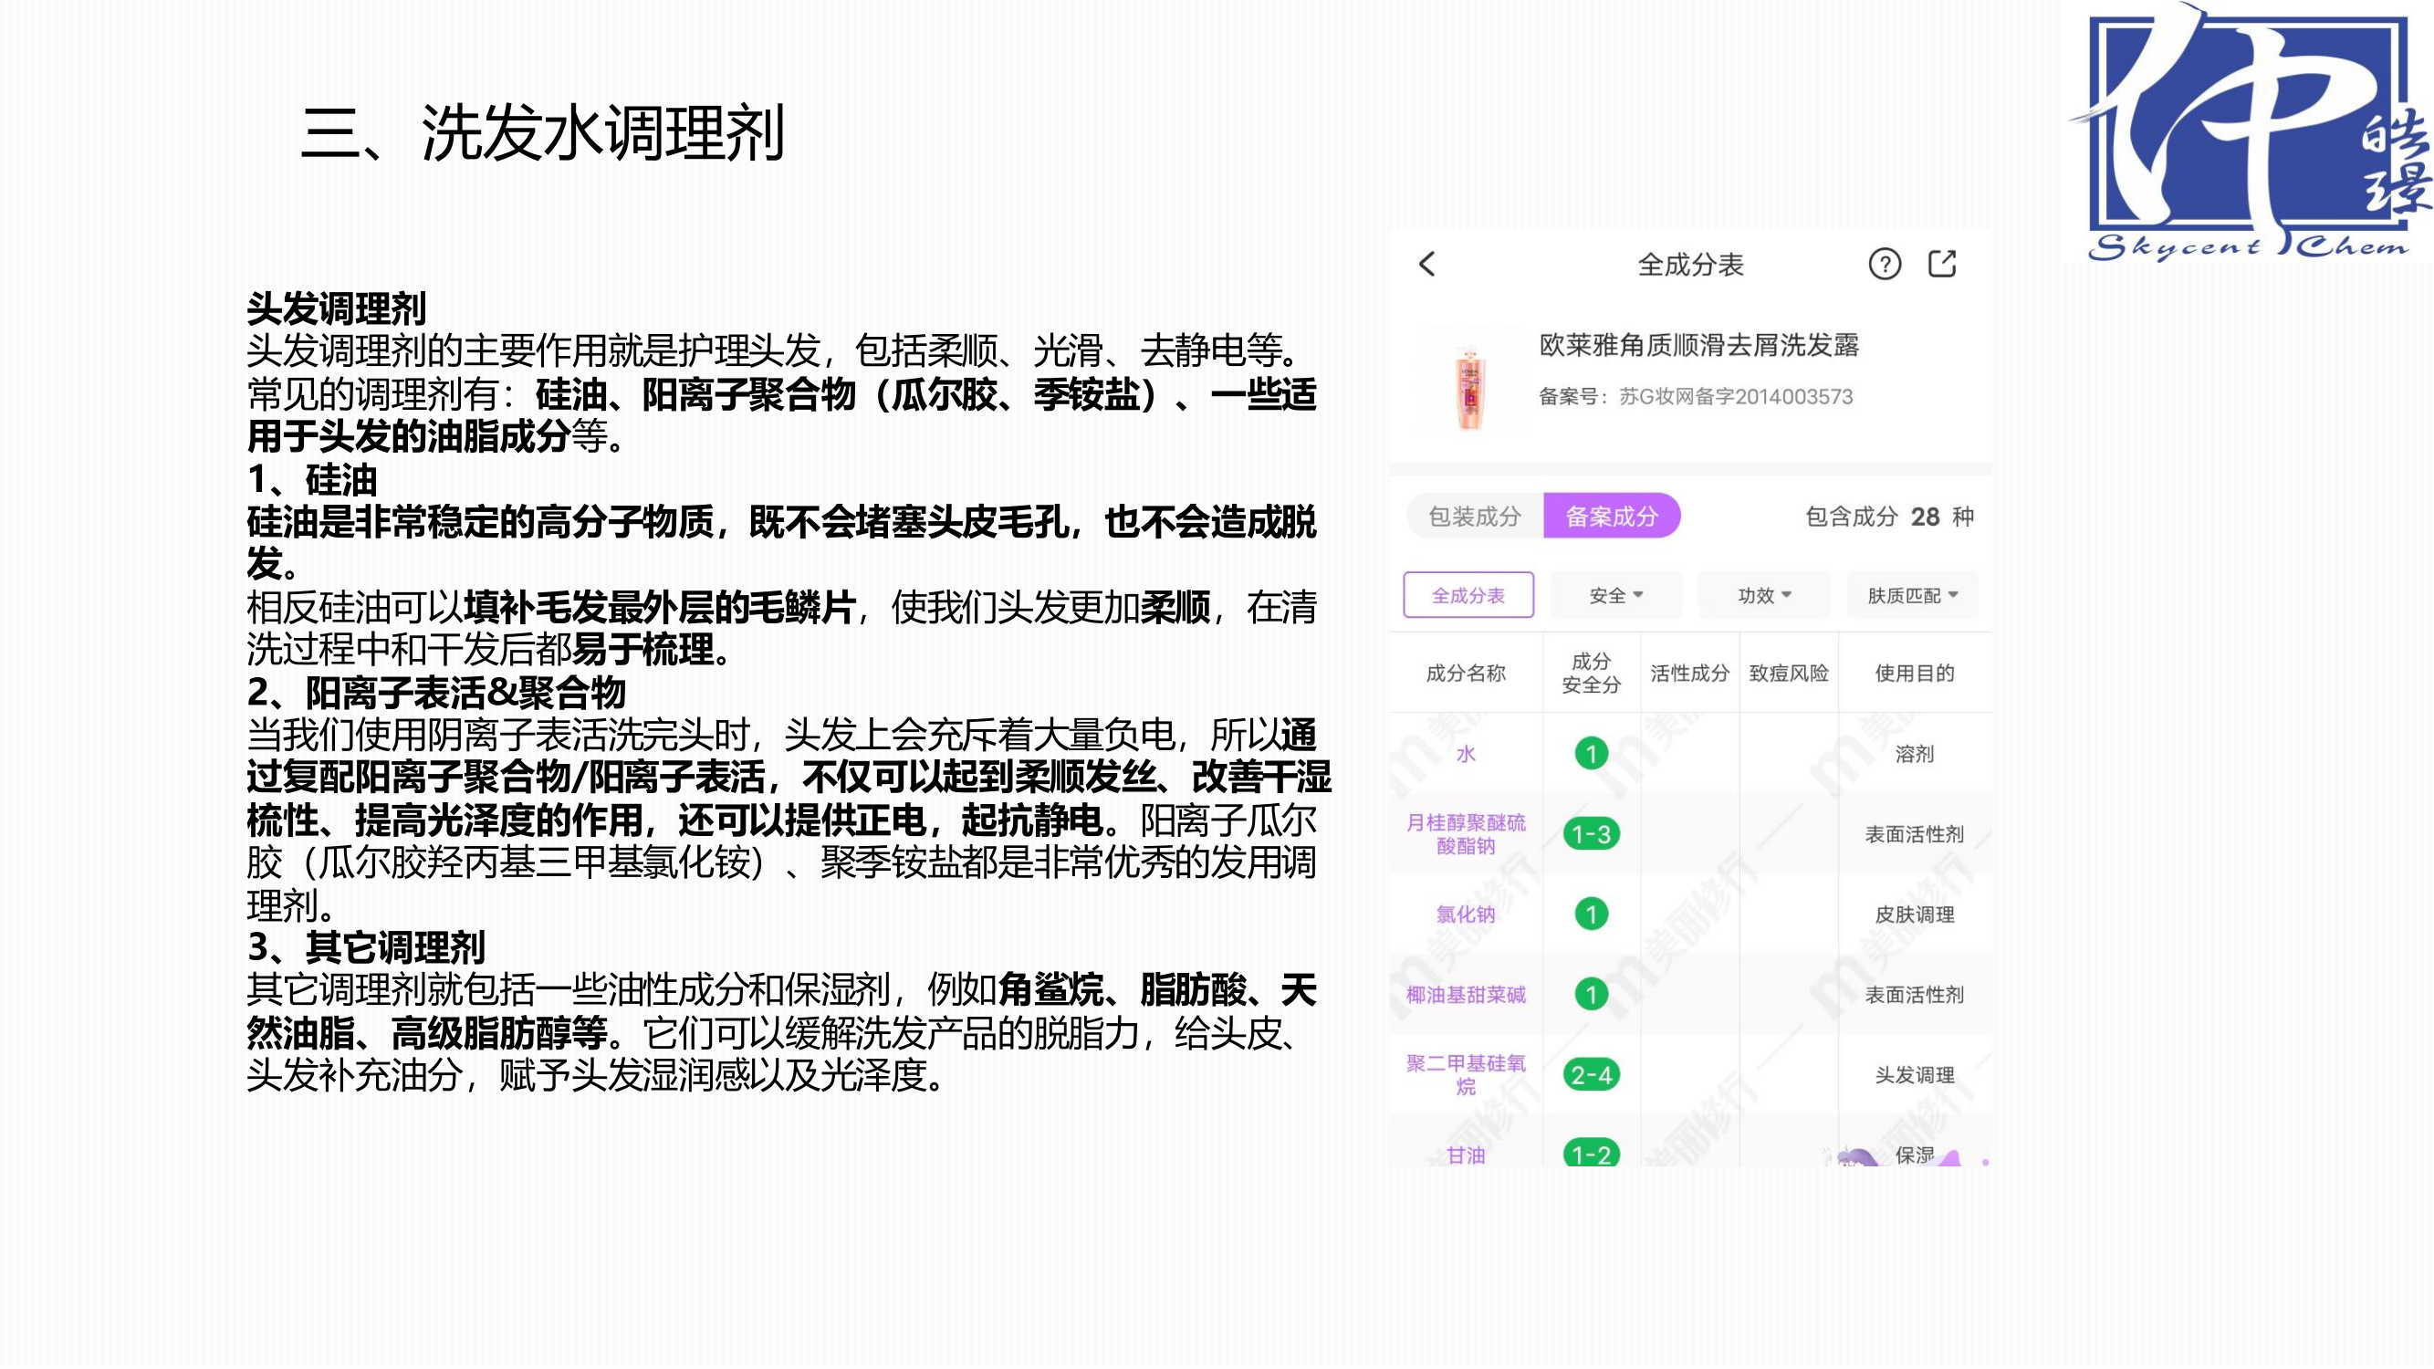Click the 成分安全分 column header
The image size is (2434, 1369).
click(1591, 673)
